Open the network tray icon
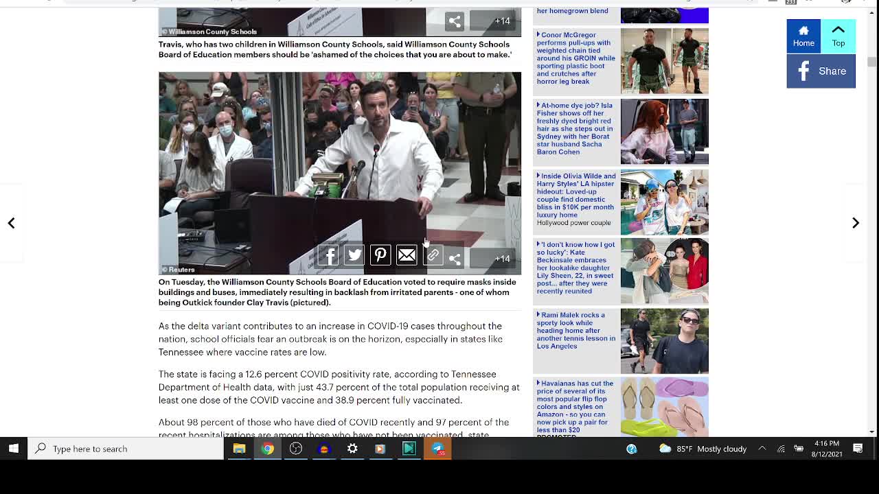The height and width of the screenshot is (494, 879). pos(781,449)
